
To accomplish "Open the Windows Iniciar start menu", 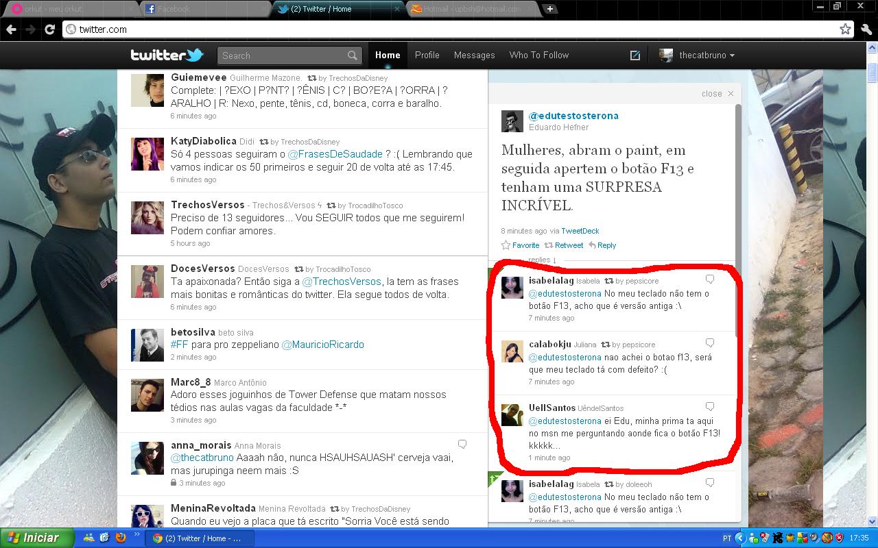I will click(x=37, y=538).
